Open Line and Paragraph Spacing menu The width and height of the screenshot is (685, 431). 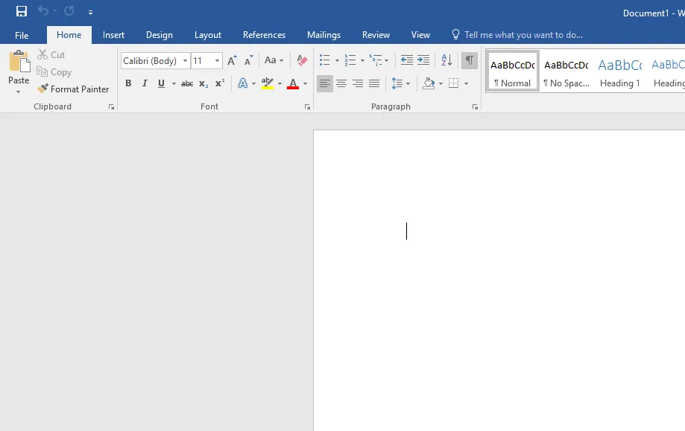click(x=400, y=83)
